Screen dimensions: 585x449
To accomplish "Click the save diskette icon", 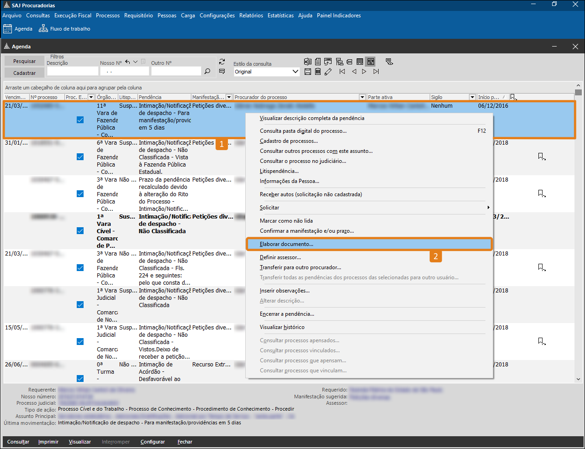I will click(308, 72).
